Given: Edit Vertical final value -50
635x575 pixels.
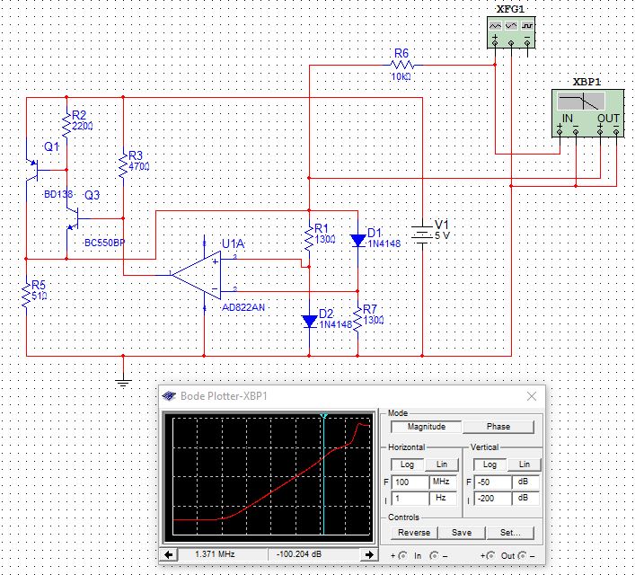Looking at the screenshot, I should click(x=492, y=482).
